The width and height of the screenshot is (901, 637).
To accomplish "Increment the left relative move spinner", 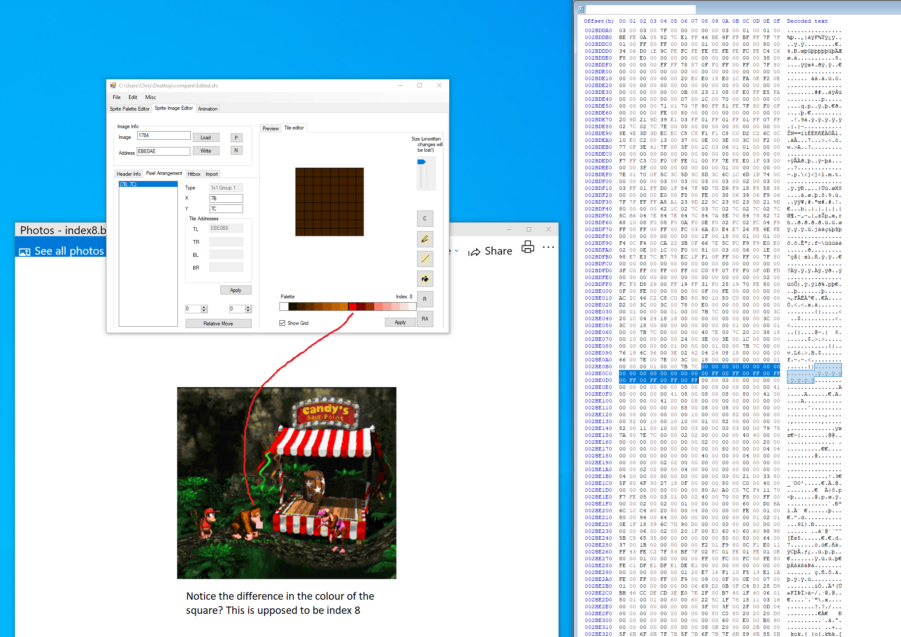I will tap(204, 307).
